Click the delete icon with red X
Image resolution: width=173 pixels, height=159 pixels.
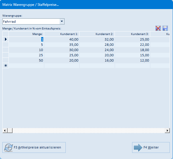click(158, 28)
